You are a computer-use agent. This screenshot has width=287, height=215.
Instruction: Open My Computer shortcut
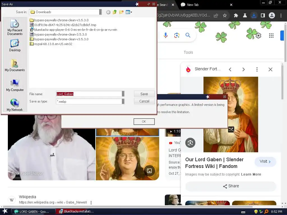(x=15, y=85)
